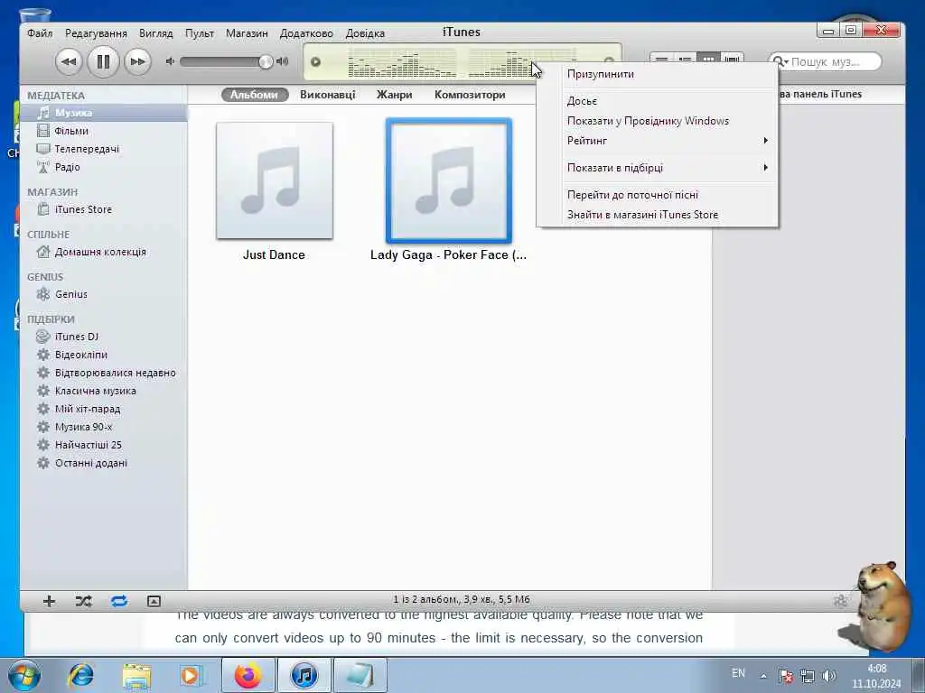Toggle shuffle playback

[x=84, y=601]
